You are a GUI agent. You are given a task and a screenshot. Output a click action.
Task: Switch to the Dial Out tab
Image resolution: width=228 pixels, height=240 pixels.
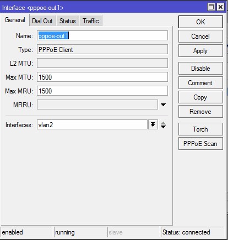(x=42, y=21)
